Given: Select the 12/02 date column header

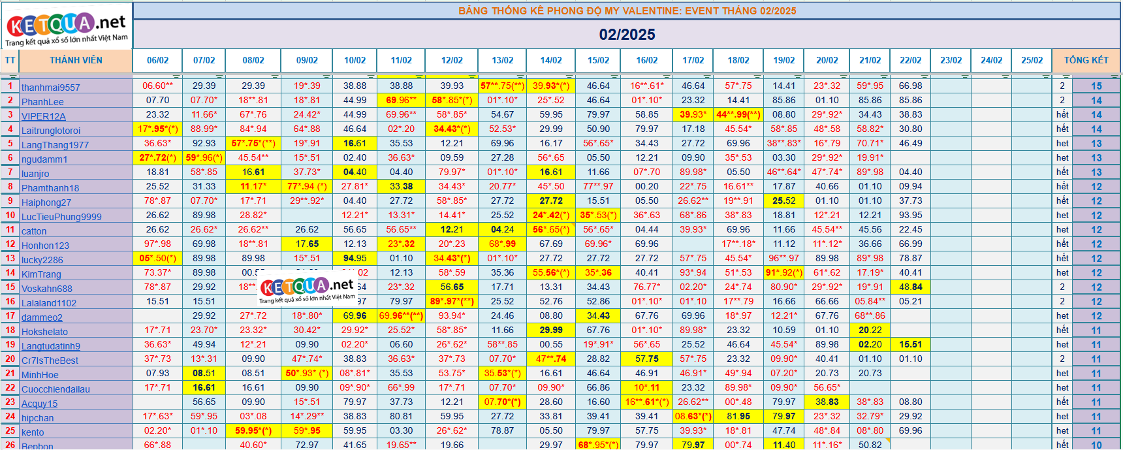Looking at the screenshot, I should 452,60.
